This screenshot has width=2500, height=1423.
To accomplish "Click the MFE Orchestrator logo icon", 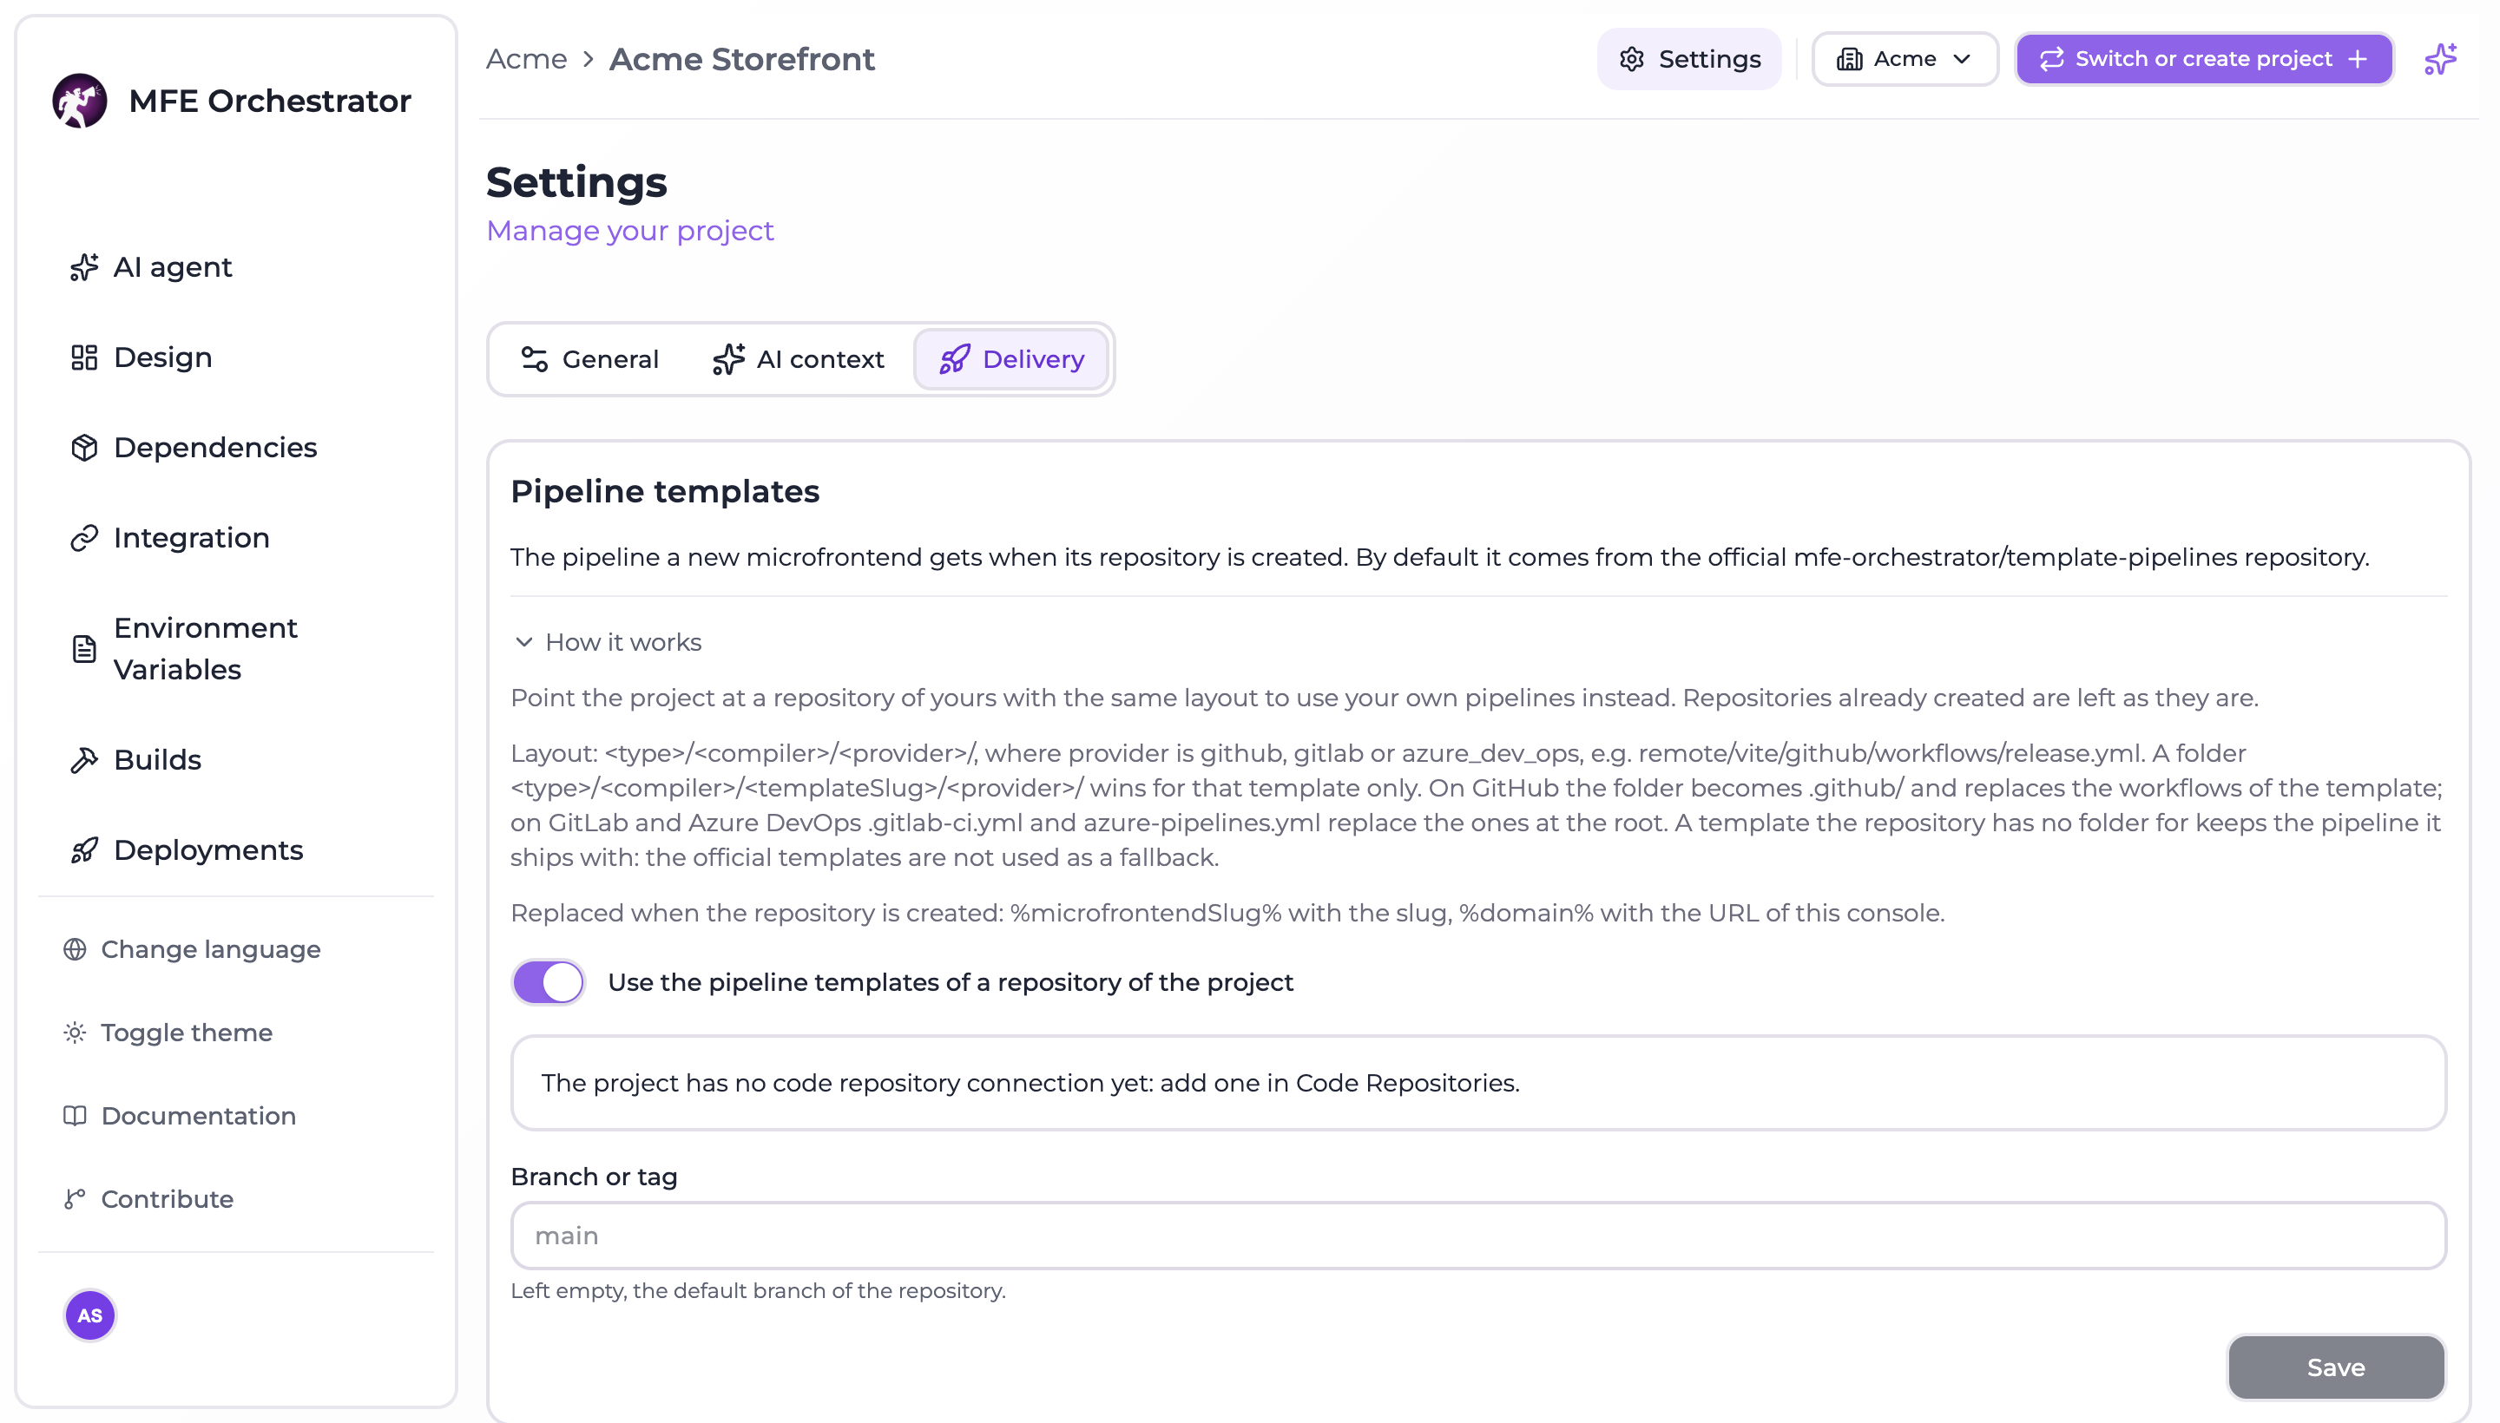I will pyautogui.click(x=80, y=101).
